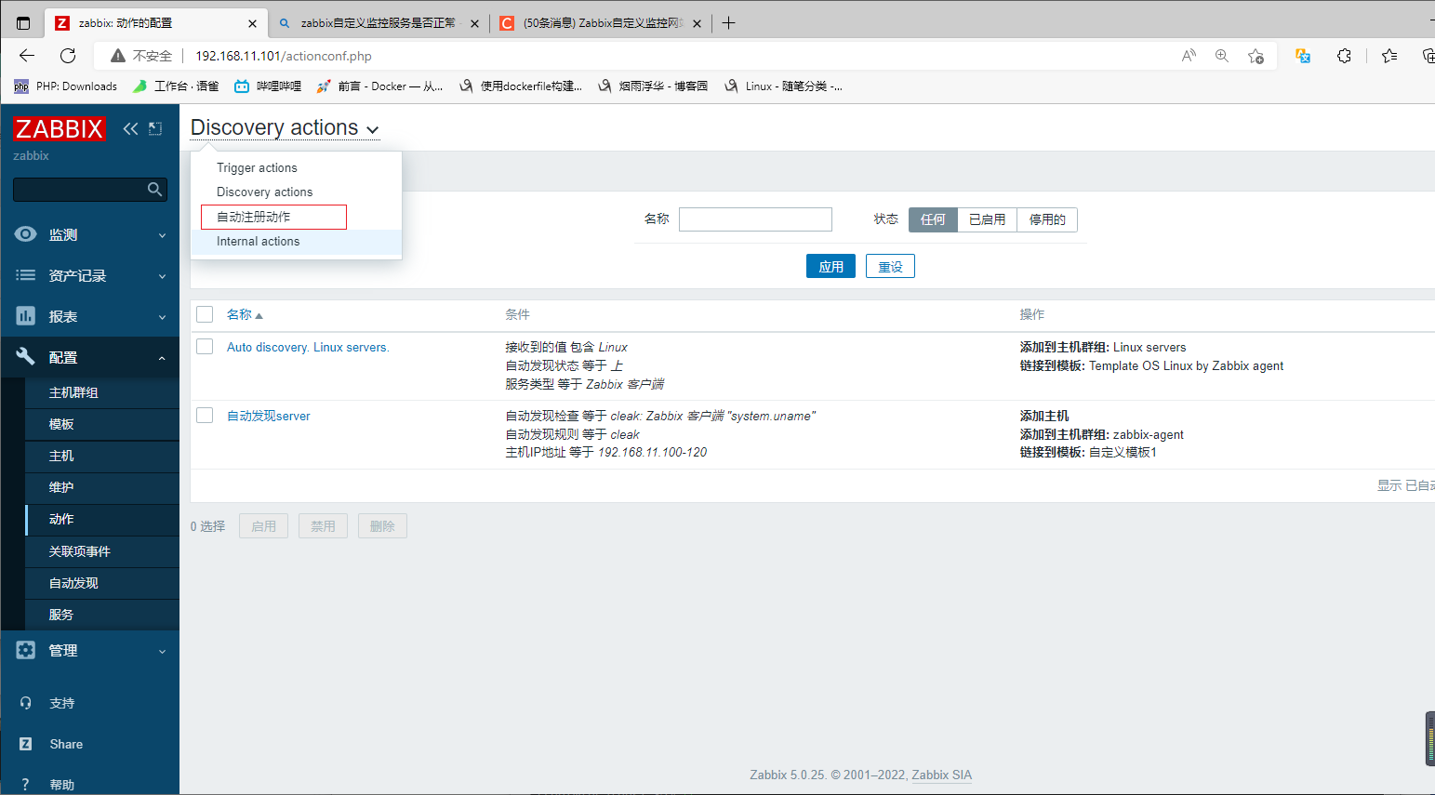Click the question mark help icon
This screenshot has width=1435, height=795.
coord(26,785)
